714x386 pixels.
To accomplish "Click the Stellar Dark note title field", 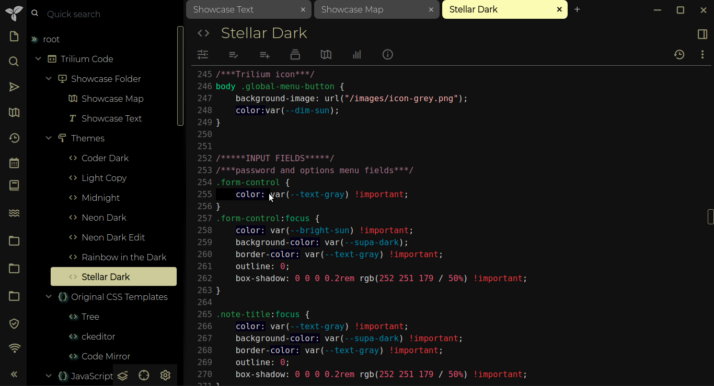I will [x=453, y=33].
